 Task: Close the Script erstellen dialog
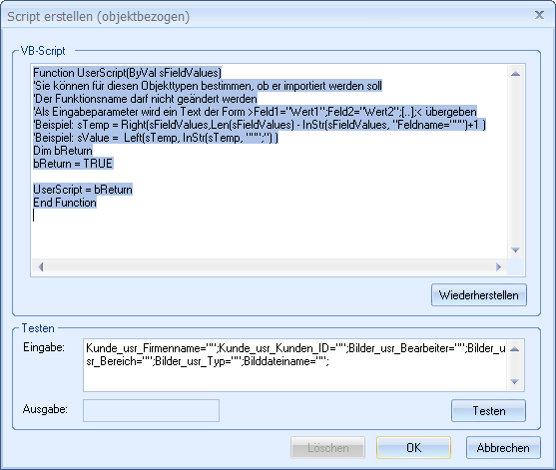539,15
